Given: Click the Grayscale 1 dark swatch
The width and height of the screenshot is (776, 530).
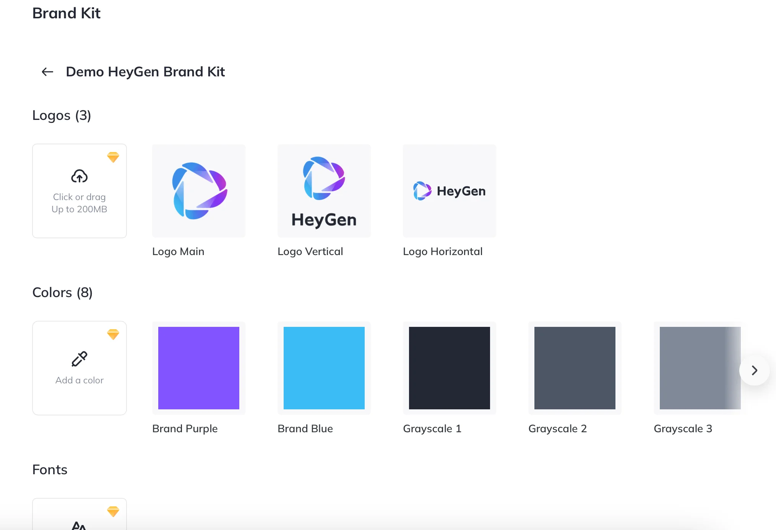Looking at the screenshot, I should 450,368.
